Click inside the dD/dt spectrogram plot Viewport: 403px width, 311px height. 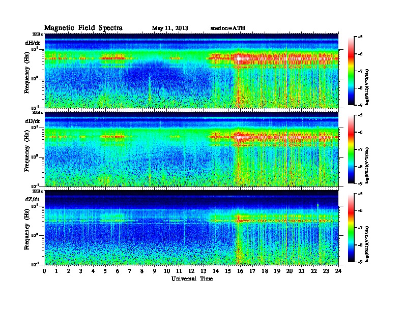[191, 149]
